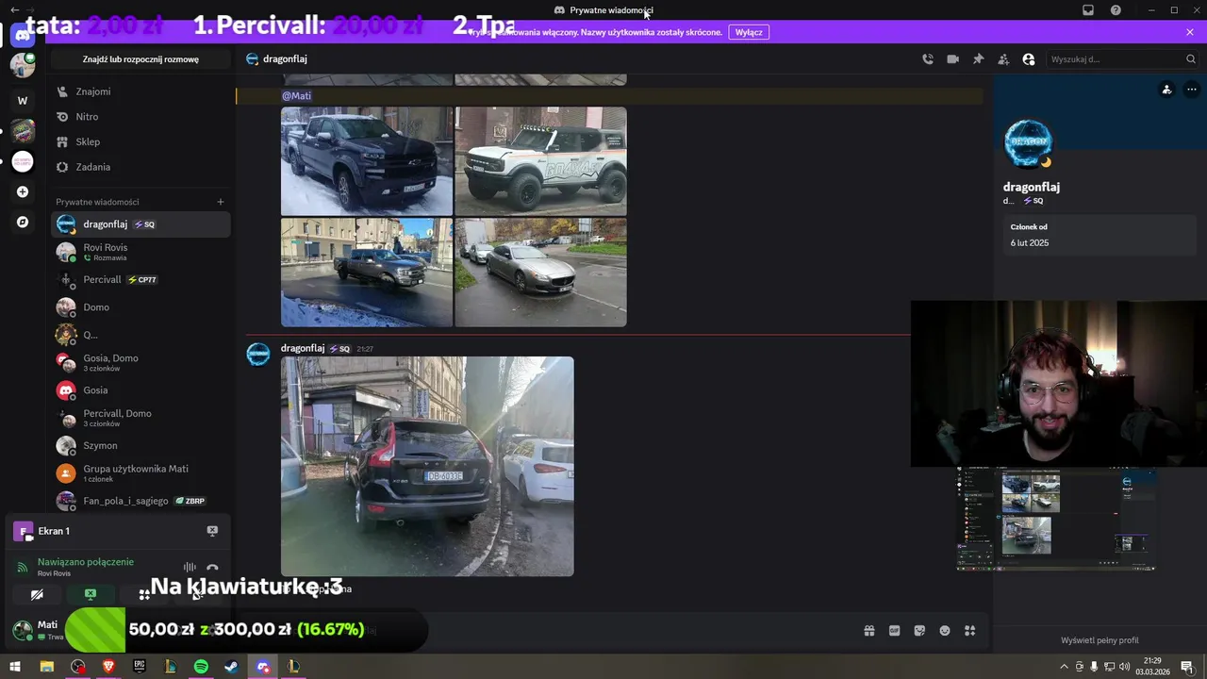Click the dragonflaj username on the message
Screen dimensions: 1207x679
303,349
